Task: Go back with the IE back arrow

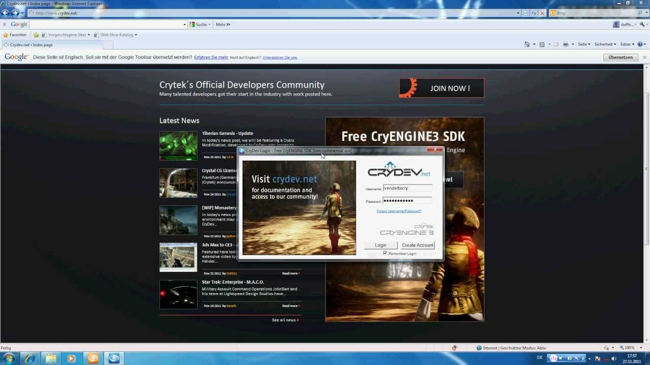Action: tap(6, 13)
